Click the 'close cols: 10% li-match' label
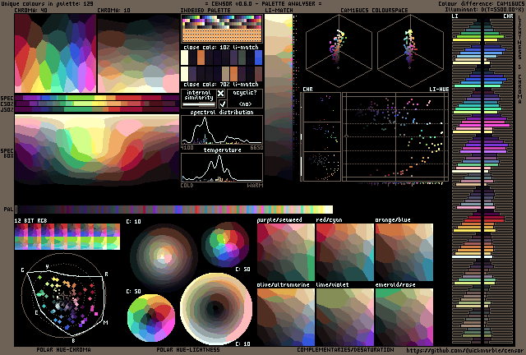 [221, 47]
